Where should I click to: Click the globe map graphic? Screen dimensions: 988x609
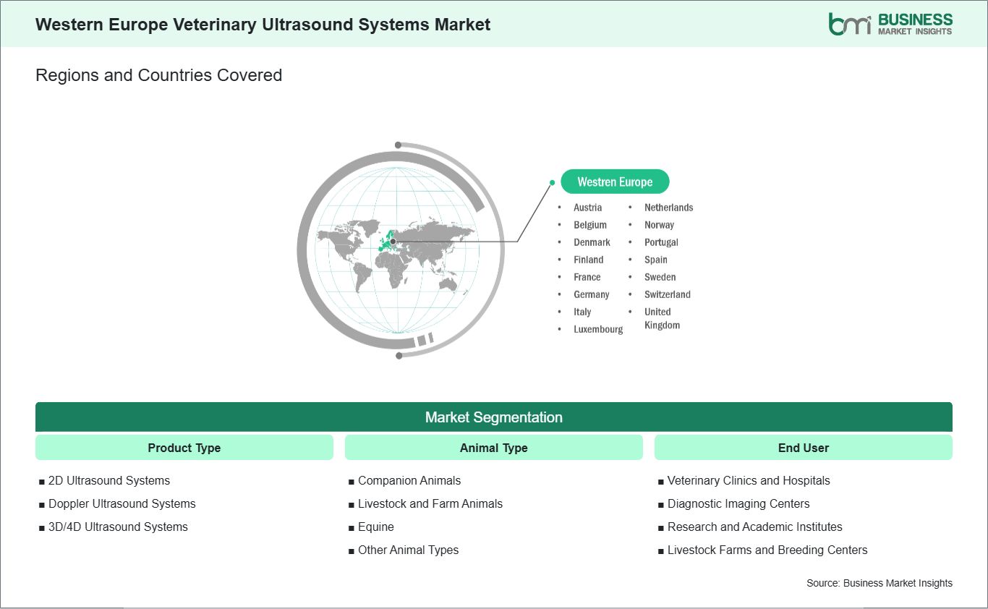401,250
